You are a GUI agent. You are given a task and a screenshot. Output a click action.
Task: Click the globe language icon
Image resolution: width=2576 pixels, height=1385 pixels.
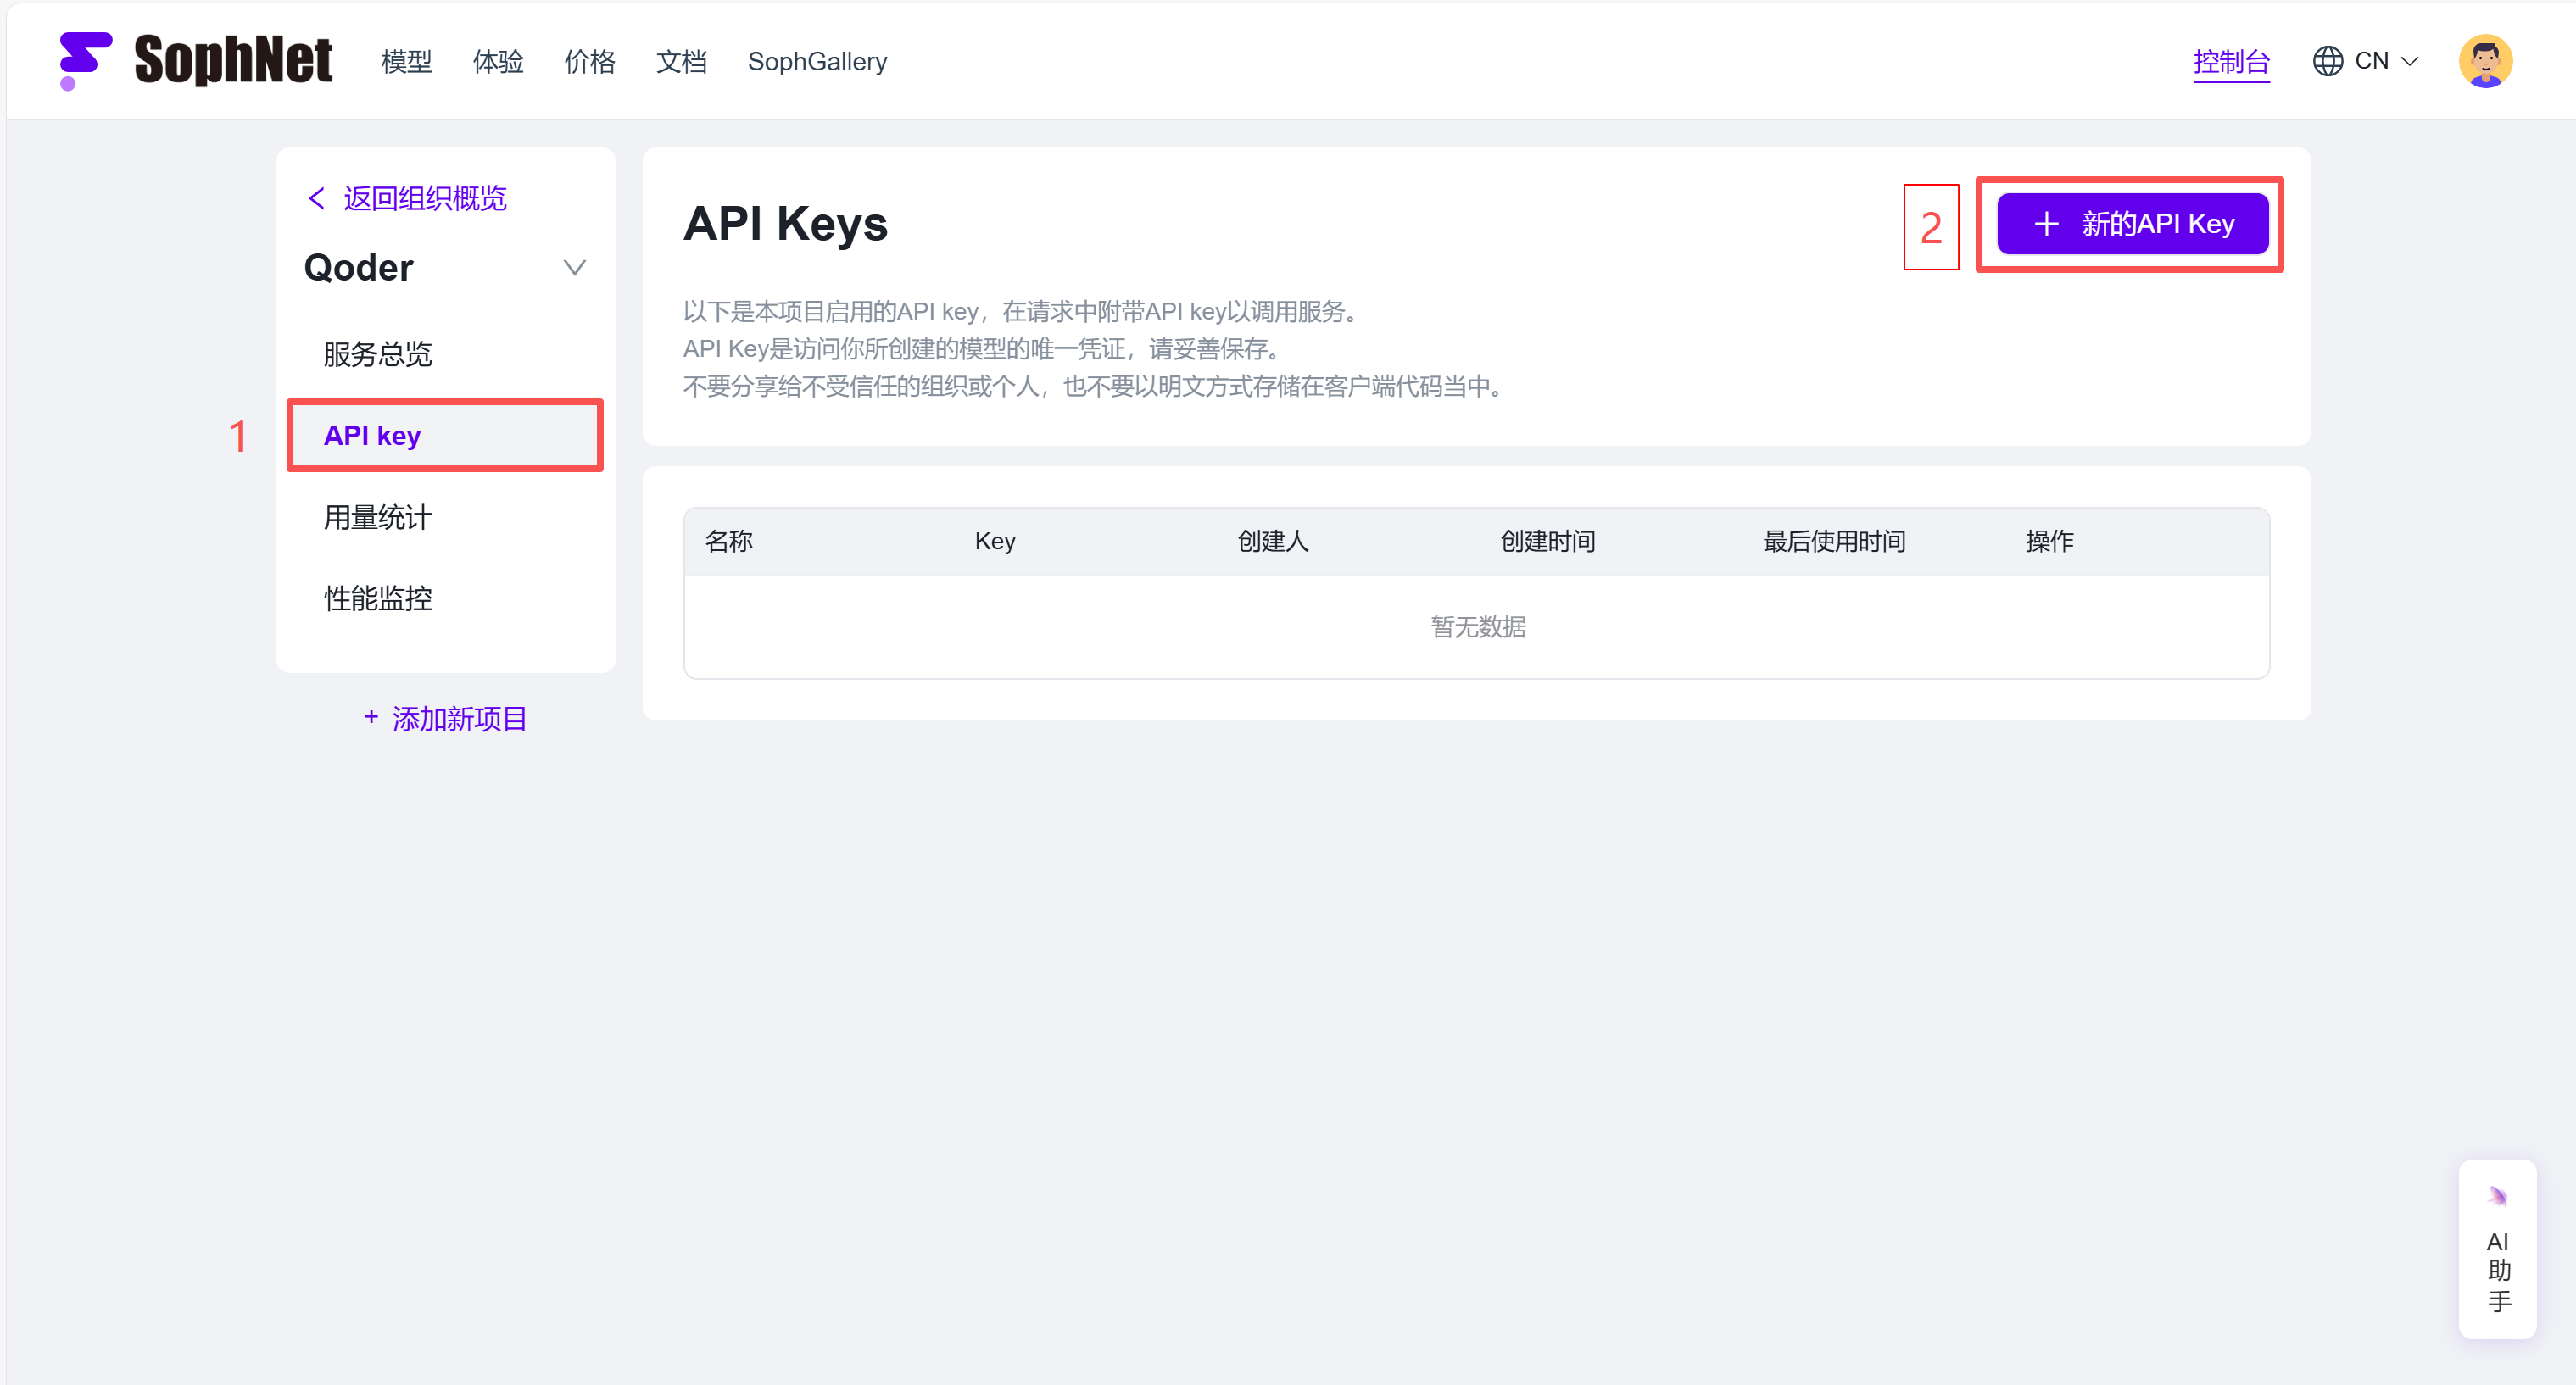[2327, 61]
